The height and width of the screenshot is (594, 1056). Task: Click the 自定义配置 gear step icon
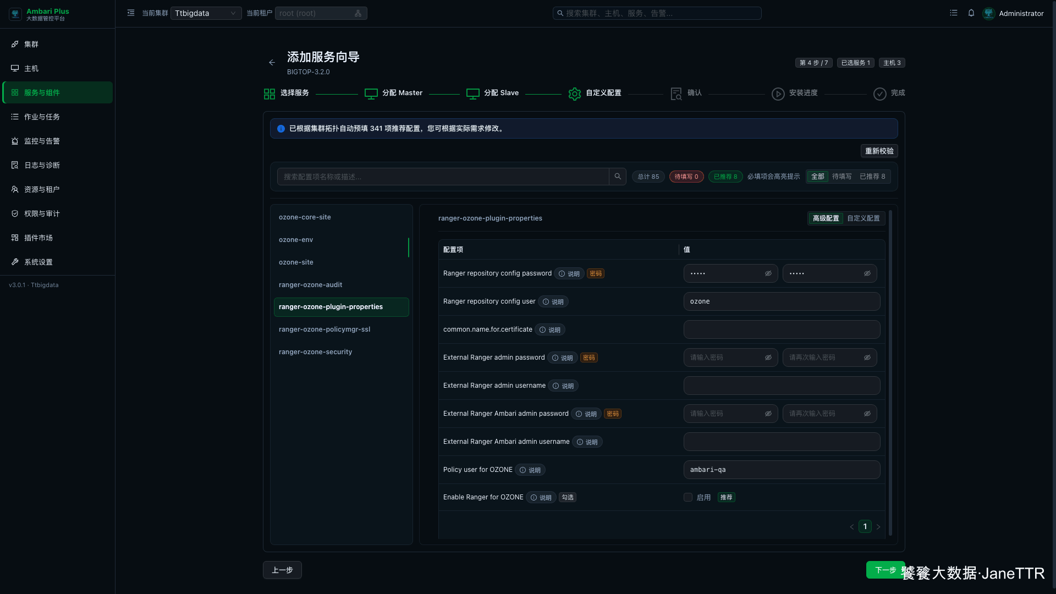coord(575,94)
